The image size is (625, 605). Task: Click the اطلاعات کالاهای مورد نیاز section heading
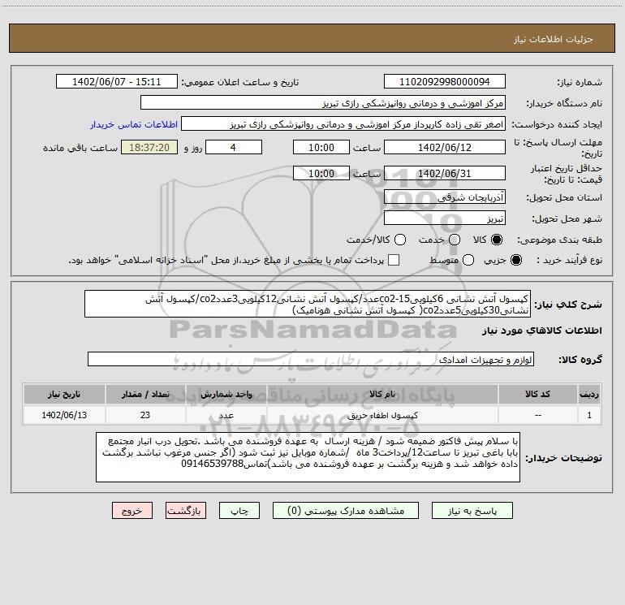(x=542, y=331)
